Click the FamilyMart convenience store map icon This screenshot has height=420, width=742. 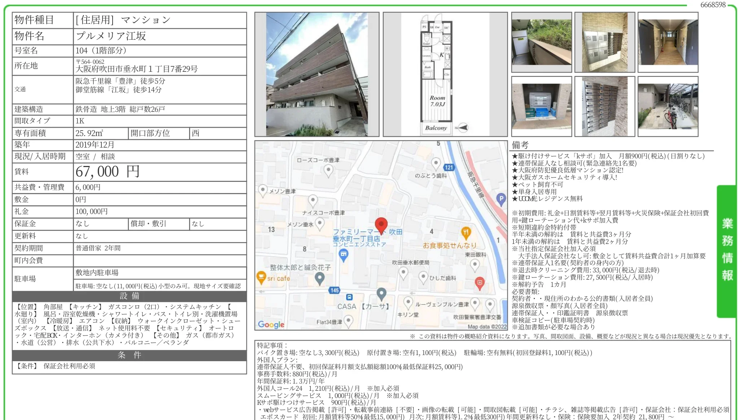coord(344,255)
